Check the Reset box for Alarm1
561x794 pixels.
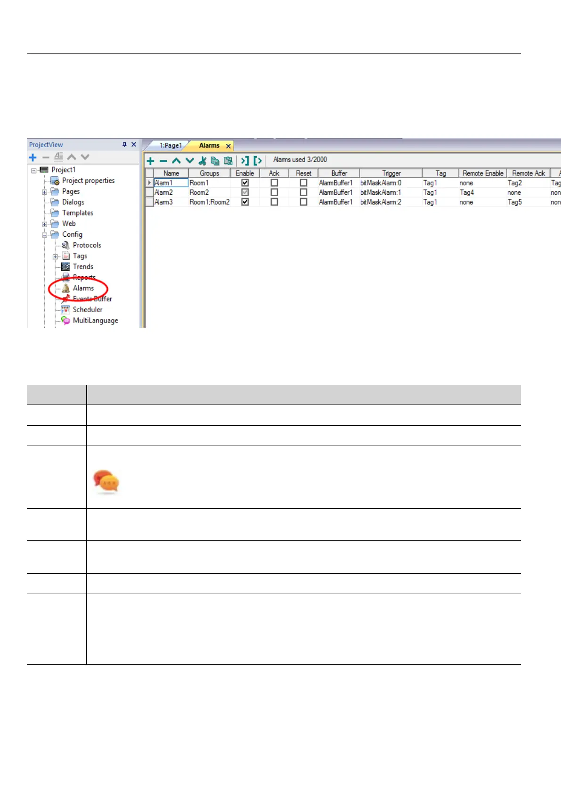[303, 183]
